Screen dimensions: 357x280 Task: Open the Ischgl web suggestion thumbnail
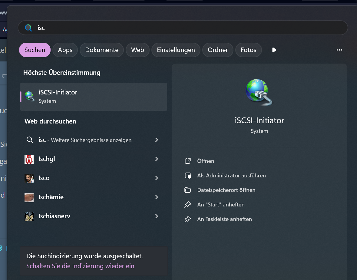click(29, 159)
